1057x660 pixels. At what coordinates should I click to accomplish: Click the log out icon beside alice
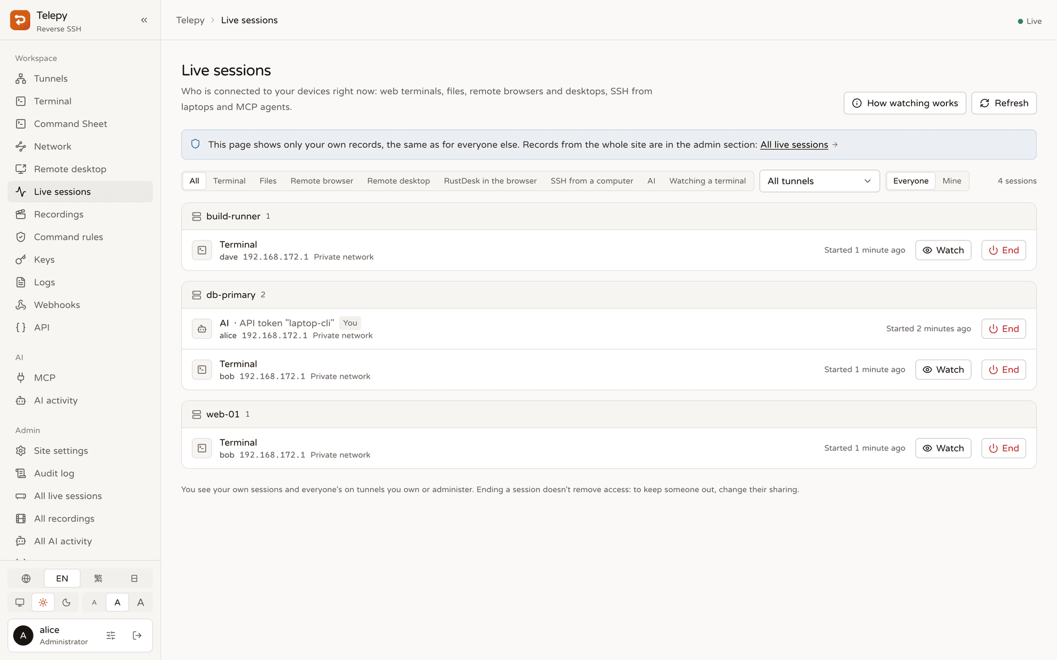coord(137,636)
